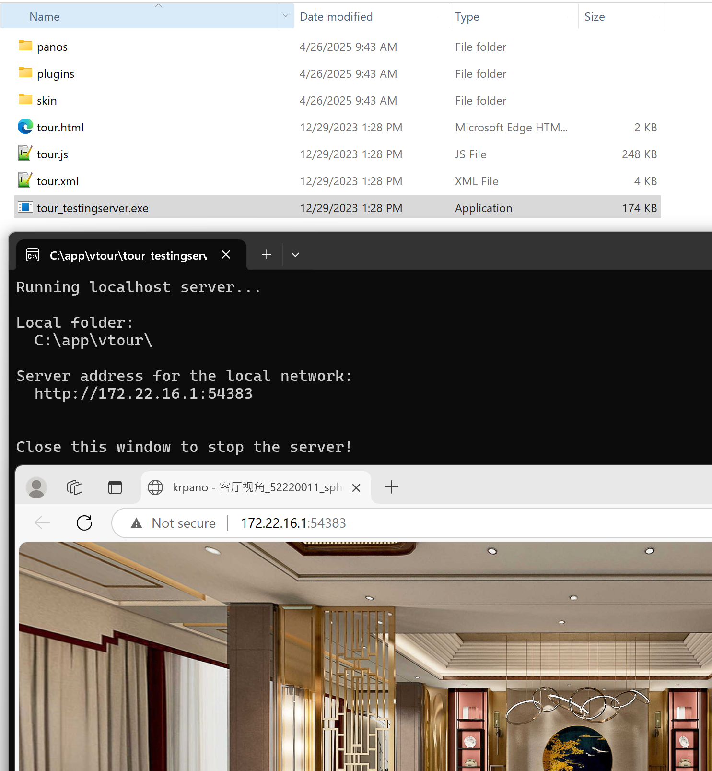This screenshot has height=771, width=712.
Task: Click the Edge icon beside tour.html
Action: click(x=25, y=127)
